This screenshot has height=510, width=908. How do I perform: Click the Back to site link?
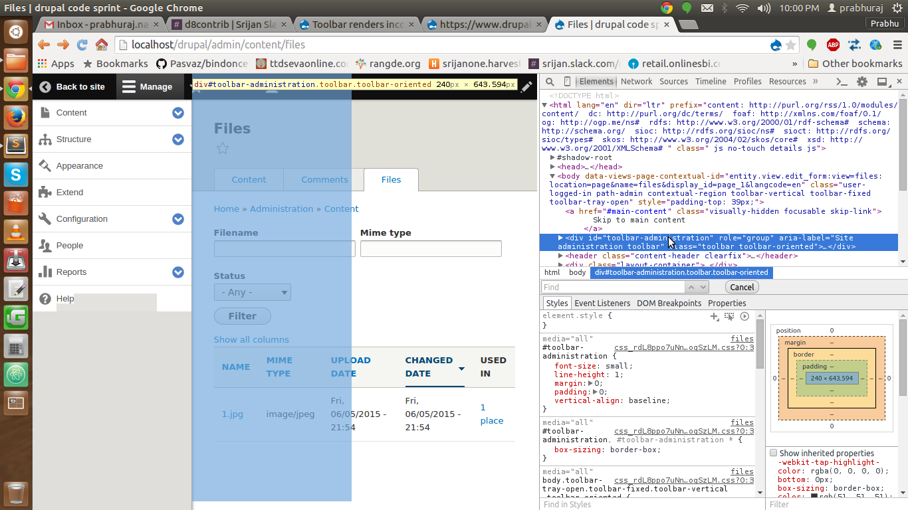coord(72,87)
